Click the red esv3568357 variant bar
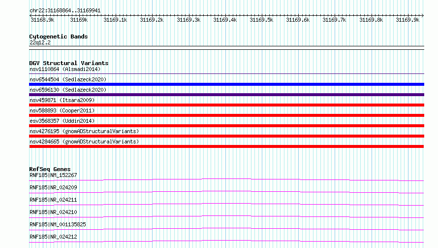Image resolution: width=438 pixels, height=248 pixels. [226, 126]
